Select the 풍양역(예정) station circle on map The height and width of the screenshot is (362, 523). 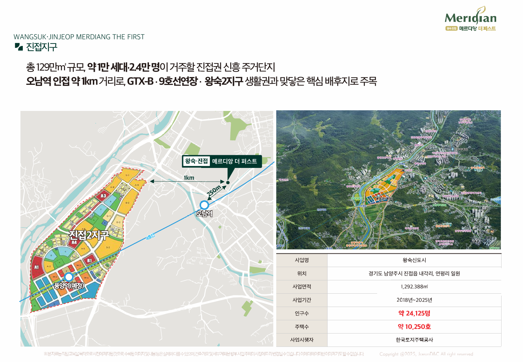click(x=69, y=277)
